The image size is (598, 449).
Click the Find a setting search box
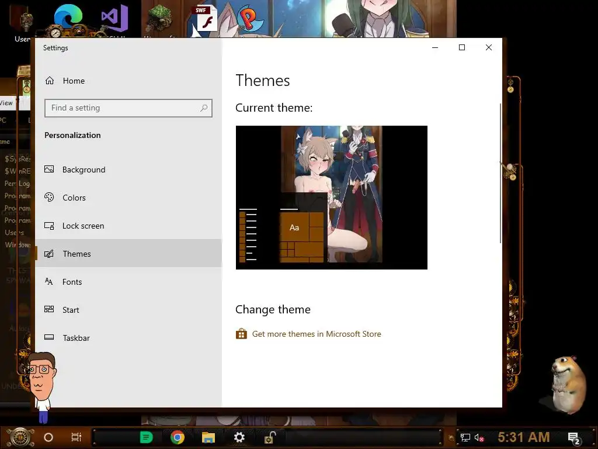128,108
